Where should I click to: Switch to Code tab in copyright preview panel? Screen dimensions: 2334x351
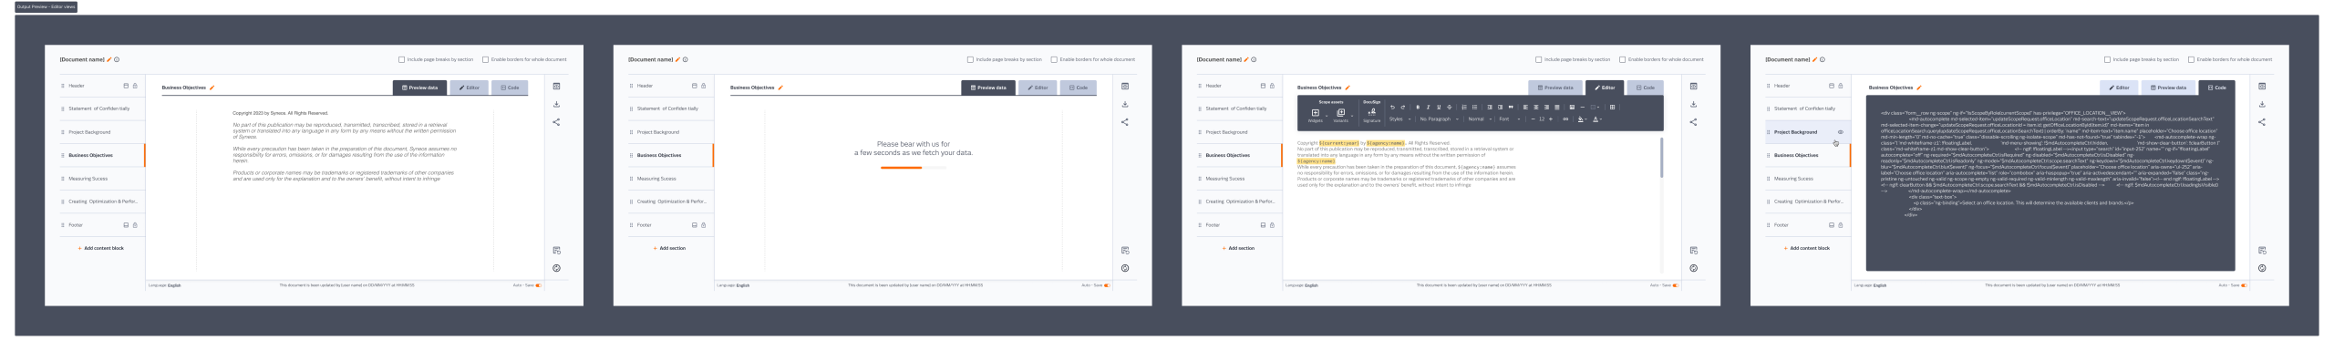[510, 88]
